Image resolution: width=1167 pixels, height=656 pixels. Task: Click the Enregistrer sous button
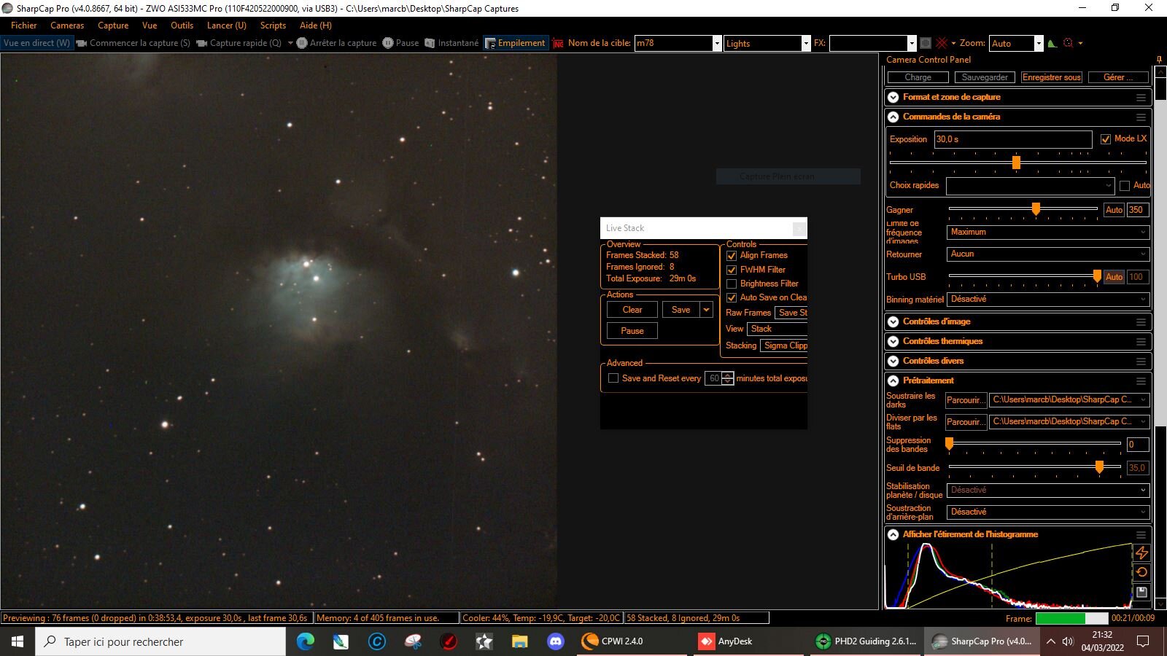click(x=1052, y=77)
